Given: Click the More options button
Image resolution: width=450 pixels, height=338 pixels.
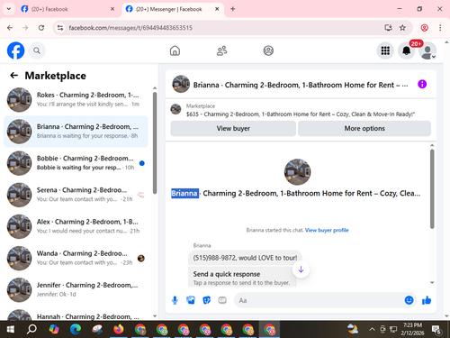Looking at the screenshot, I should [x=364, y=128].
